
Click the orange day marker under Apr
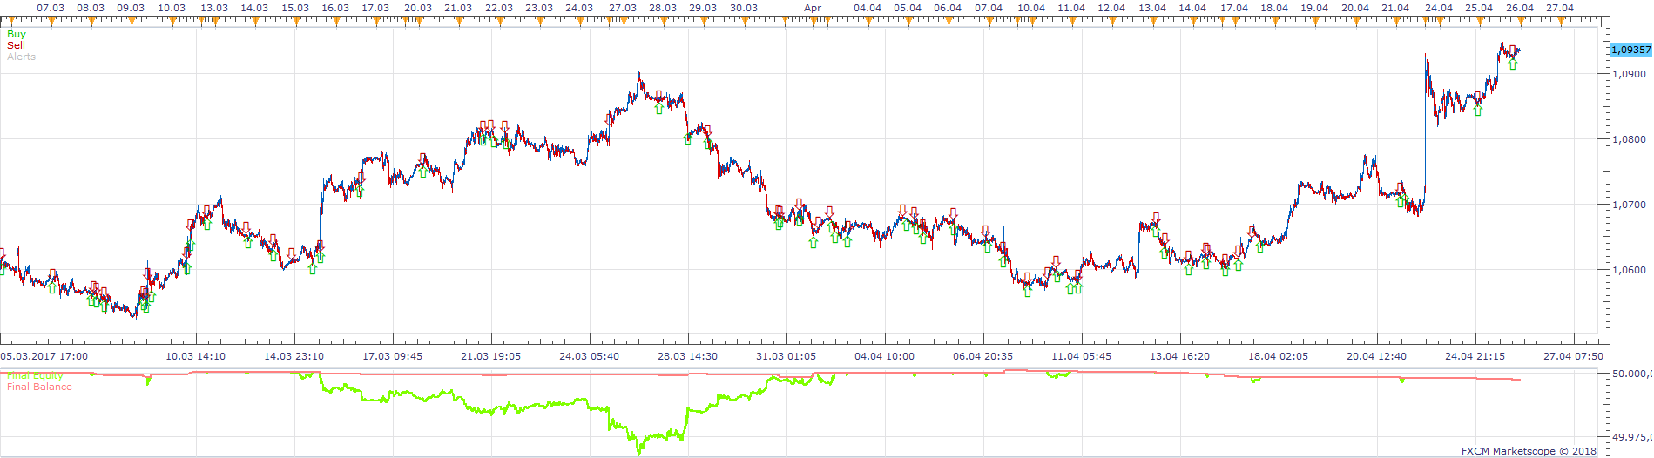coord(813,21)
